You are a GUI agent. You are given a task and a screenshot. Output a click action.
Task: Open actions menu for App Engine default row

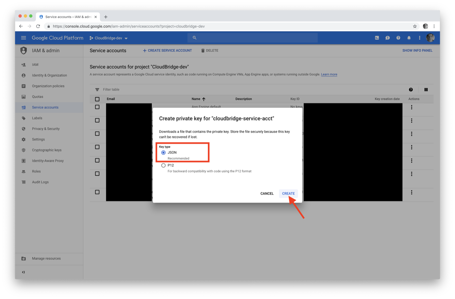(412, 107)
